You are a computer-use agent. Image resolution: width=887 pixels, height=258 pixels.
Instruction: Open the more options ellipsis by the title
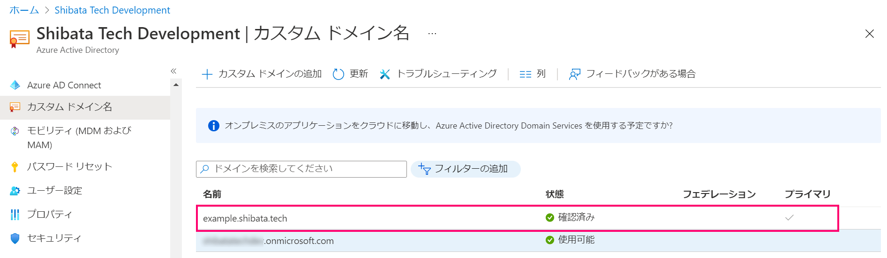coord(432,34)
